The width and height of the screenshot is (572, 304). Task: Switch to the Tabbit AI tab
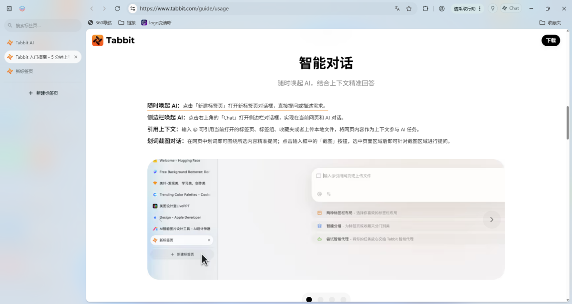(43, 42)
